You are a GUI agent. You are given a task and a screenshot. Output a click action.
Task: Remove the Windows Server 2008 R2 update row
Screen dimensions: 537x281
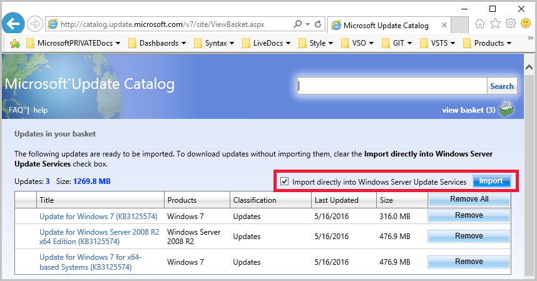point(469,236)
